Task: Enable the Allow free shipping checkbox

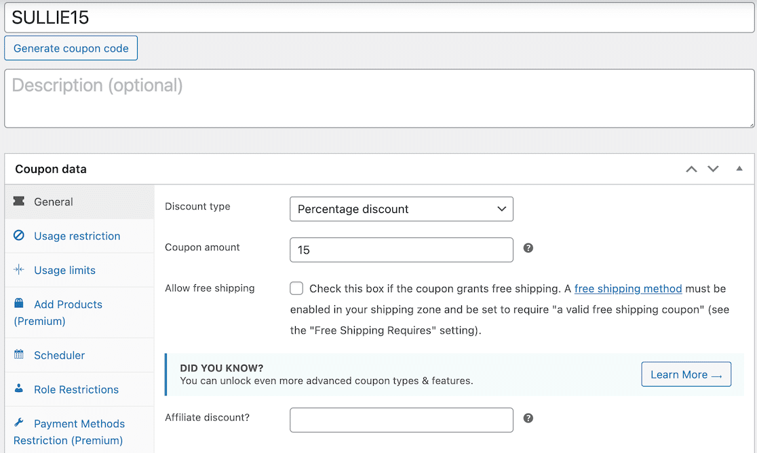Action: click(296, 288)
